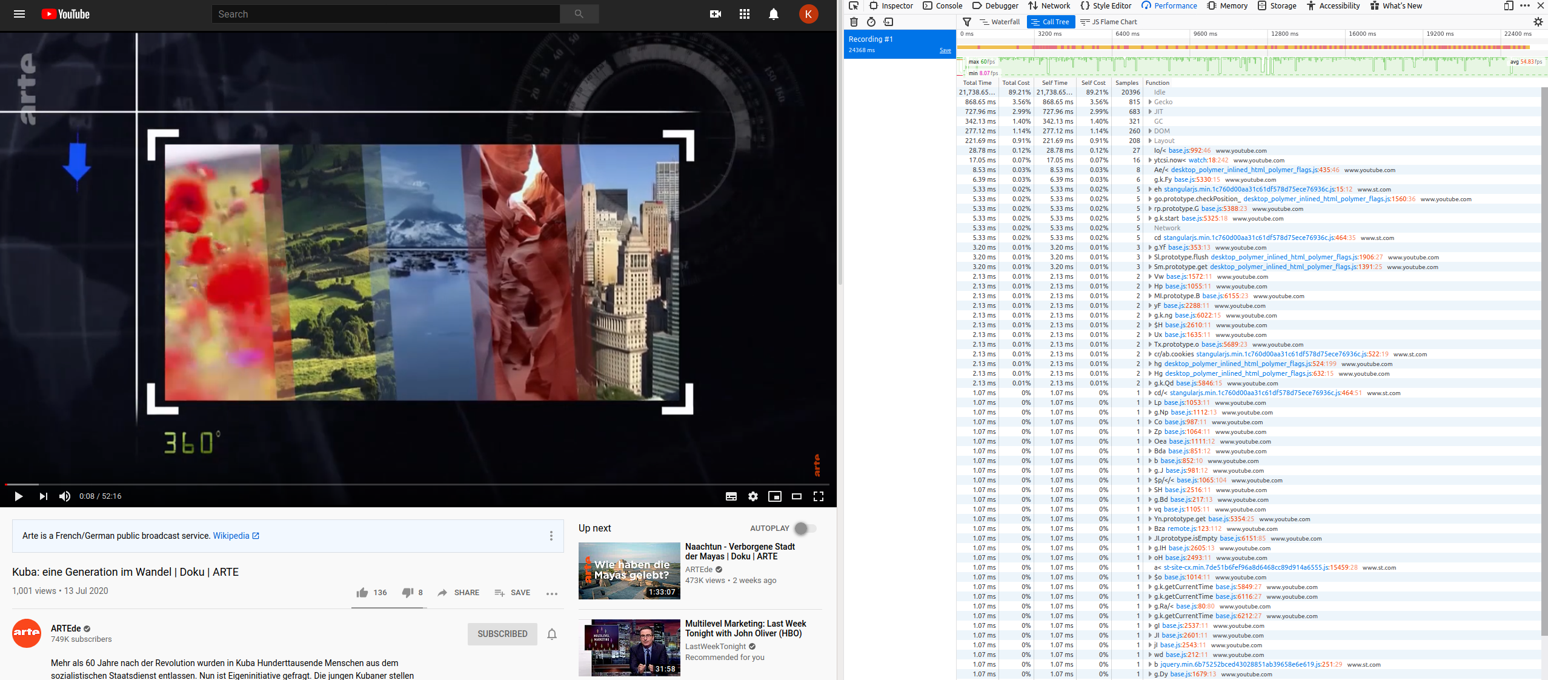Click the YouTube search field
The image size is (1548, 680).
pos(385,14)
